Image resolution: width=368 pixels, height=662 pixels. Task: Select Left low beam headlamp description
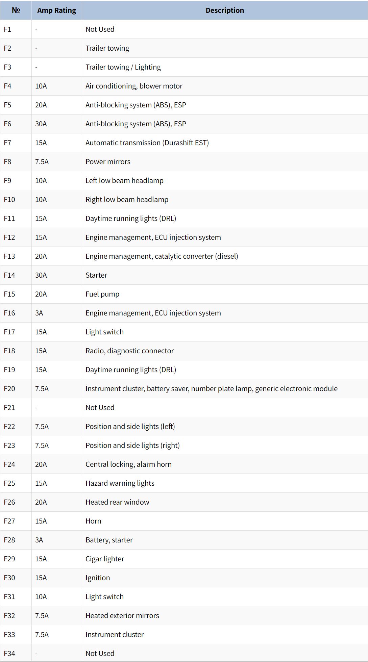tap(124, 181)
